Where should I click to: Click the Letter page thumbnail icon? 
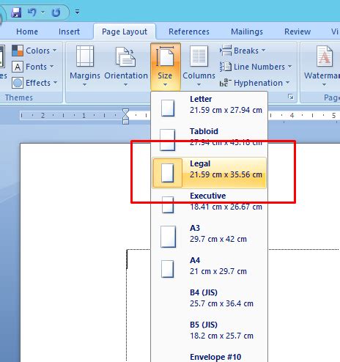coord(168,108)
